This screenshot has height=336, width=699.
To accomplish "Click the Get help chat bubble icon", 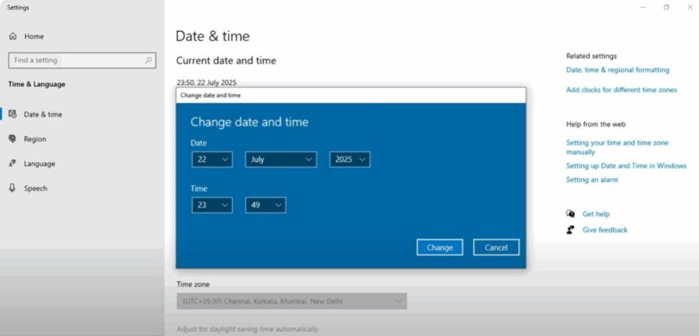I will 571,213.
